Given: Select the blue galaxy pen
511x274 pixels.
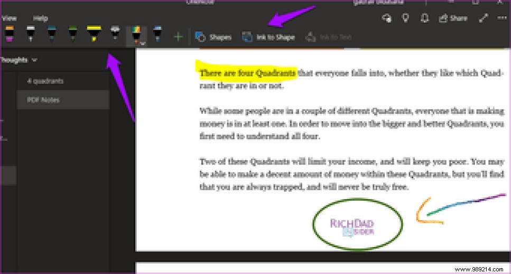Looking at the screenshot, I should [157, 34].
